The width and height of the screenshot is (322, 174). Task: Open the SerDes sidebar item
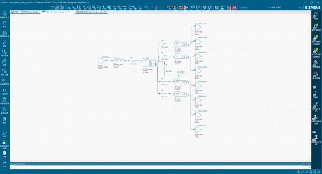point(4,91)
